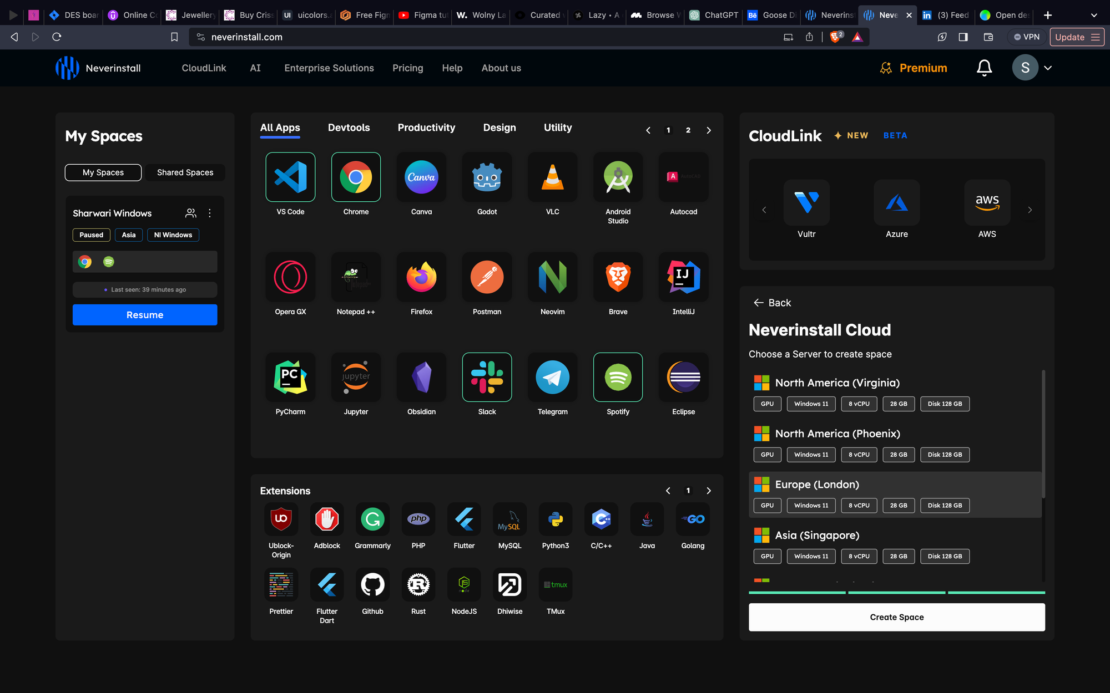
Task: Open the notifications bell
Action: [984, 68]
